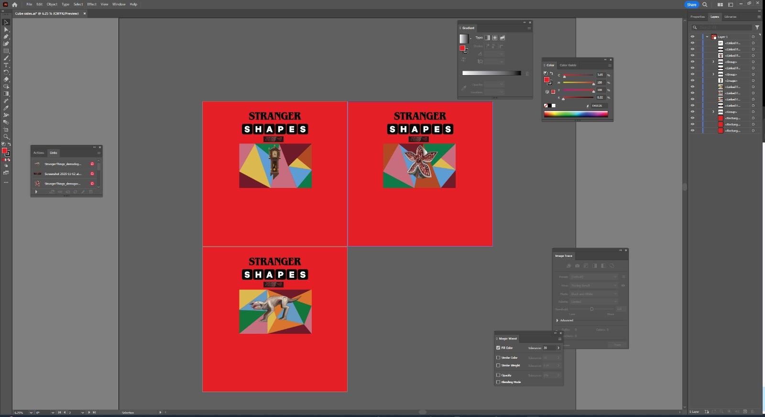Open the Window menu

119,4
